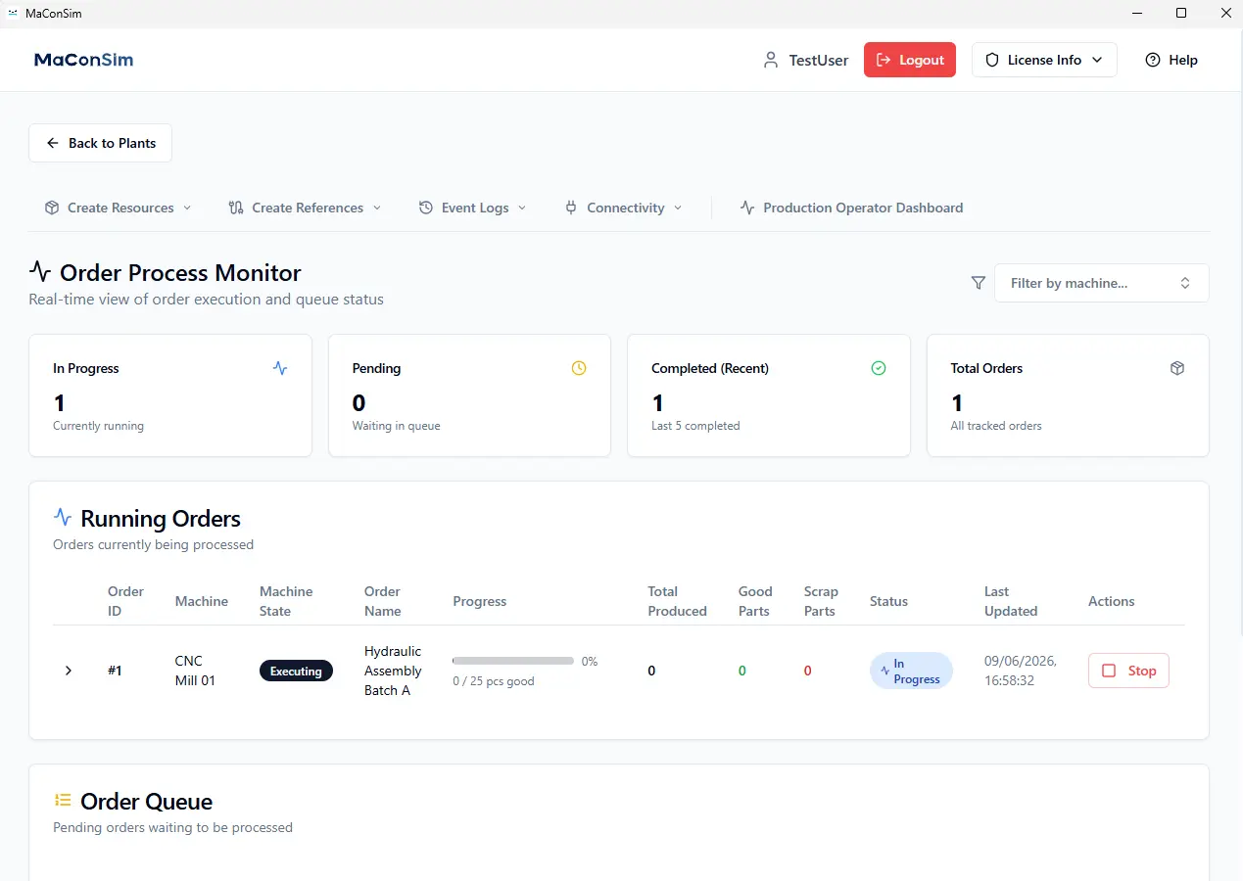Stop order #1
This screenshot has height=881, width=1243.
click(1128, 671)
